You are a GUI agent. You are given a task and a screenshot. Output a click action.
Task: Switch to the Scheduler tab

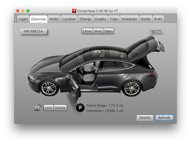(x=129, y=19)
